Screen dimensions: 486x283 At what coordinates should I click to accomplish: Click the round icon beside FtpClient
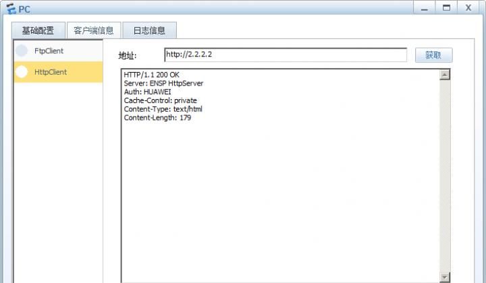tap(22, 51)
